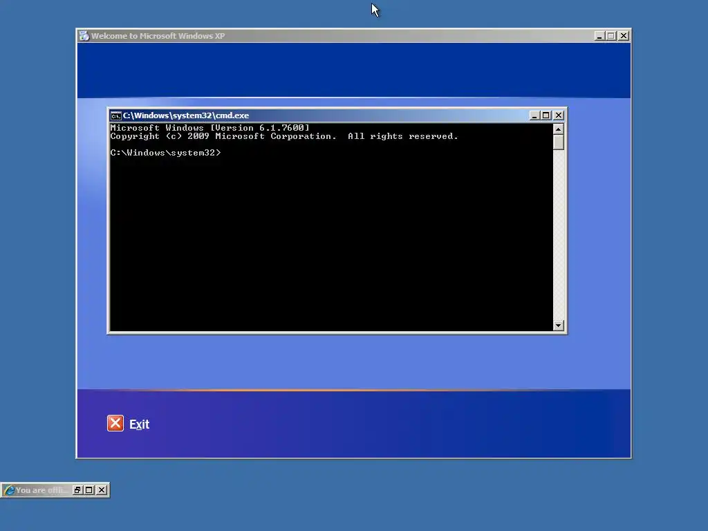Click the Copyright 2009 Microsoft Corporation line
This screenshot has height=531, width=708.
pos(284,136)
